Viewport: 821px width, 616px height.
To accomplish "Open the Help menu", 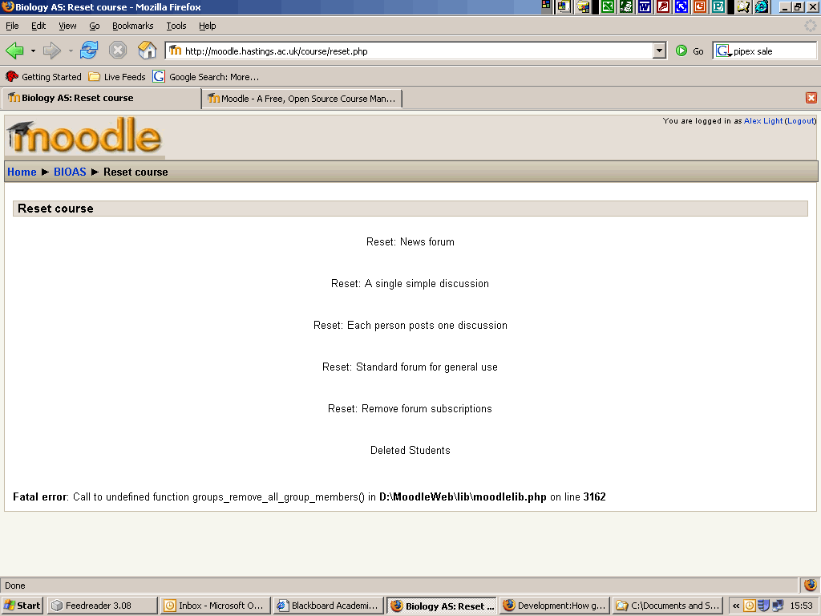I will pyautogui.click(x=208, y=26).
